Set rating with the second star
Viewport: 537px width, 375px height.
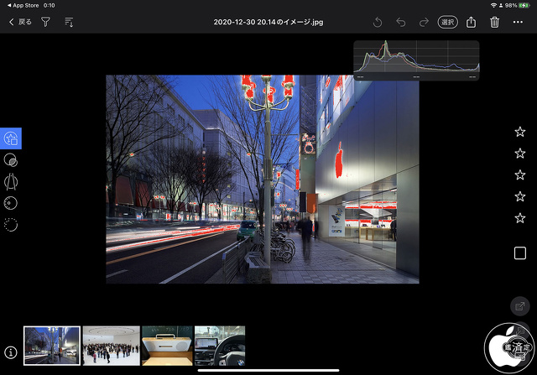(520, 153)
